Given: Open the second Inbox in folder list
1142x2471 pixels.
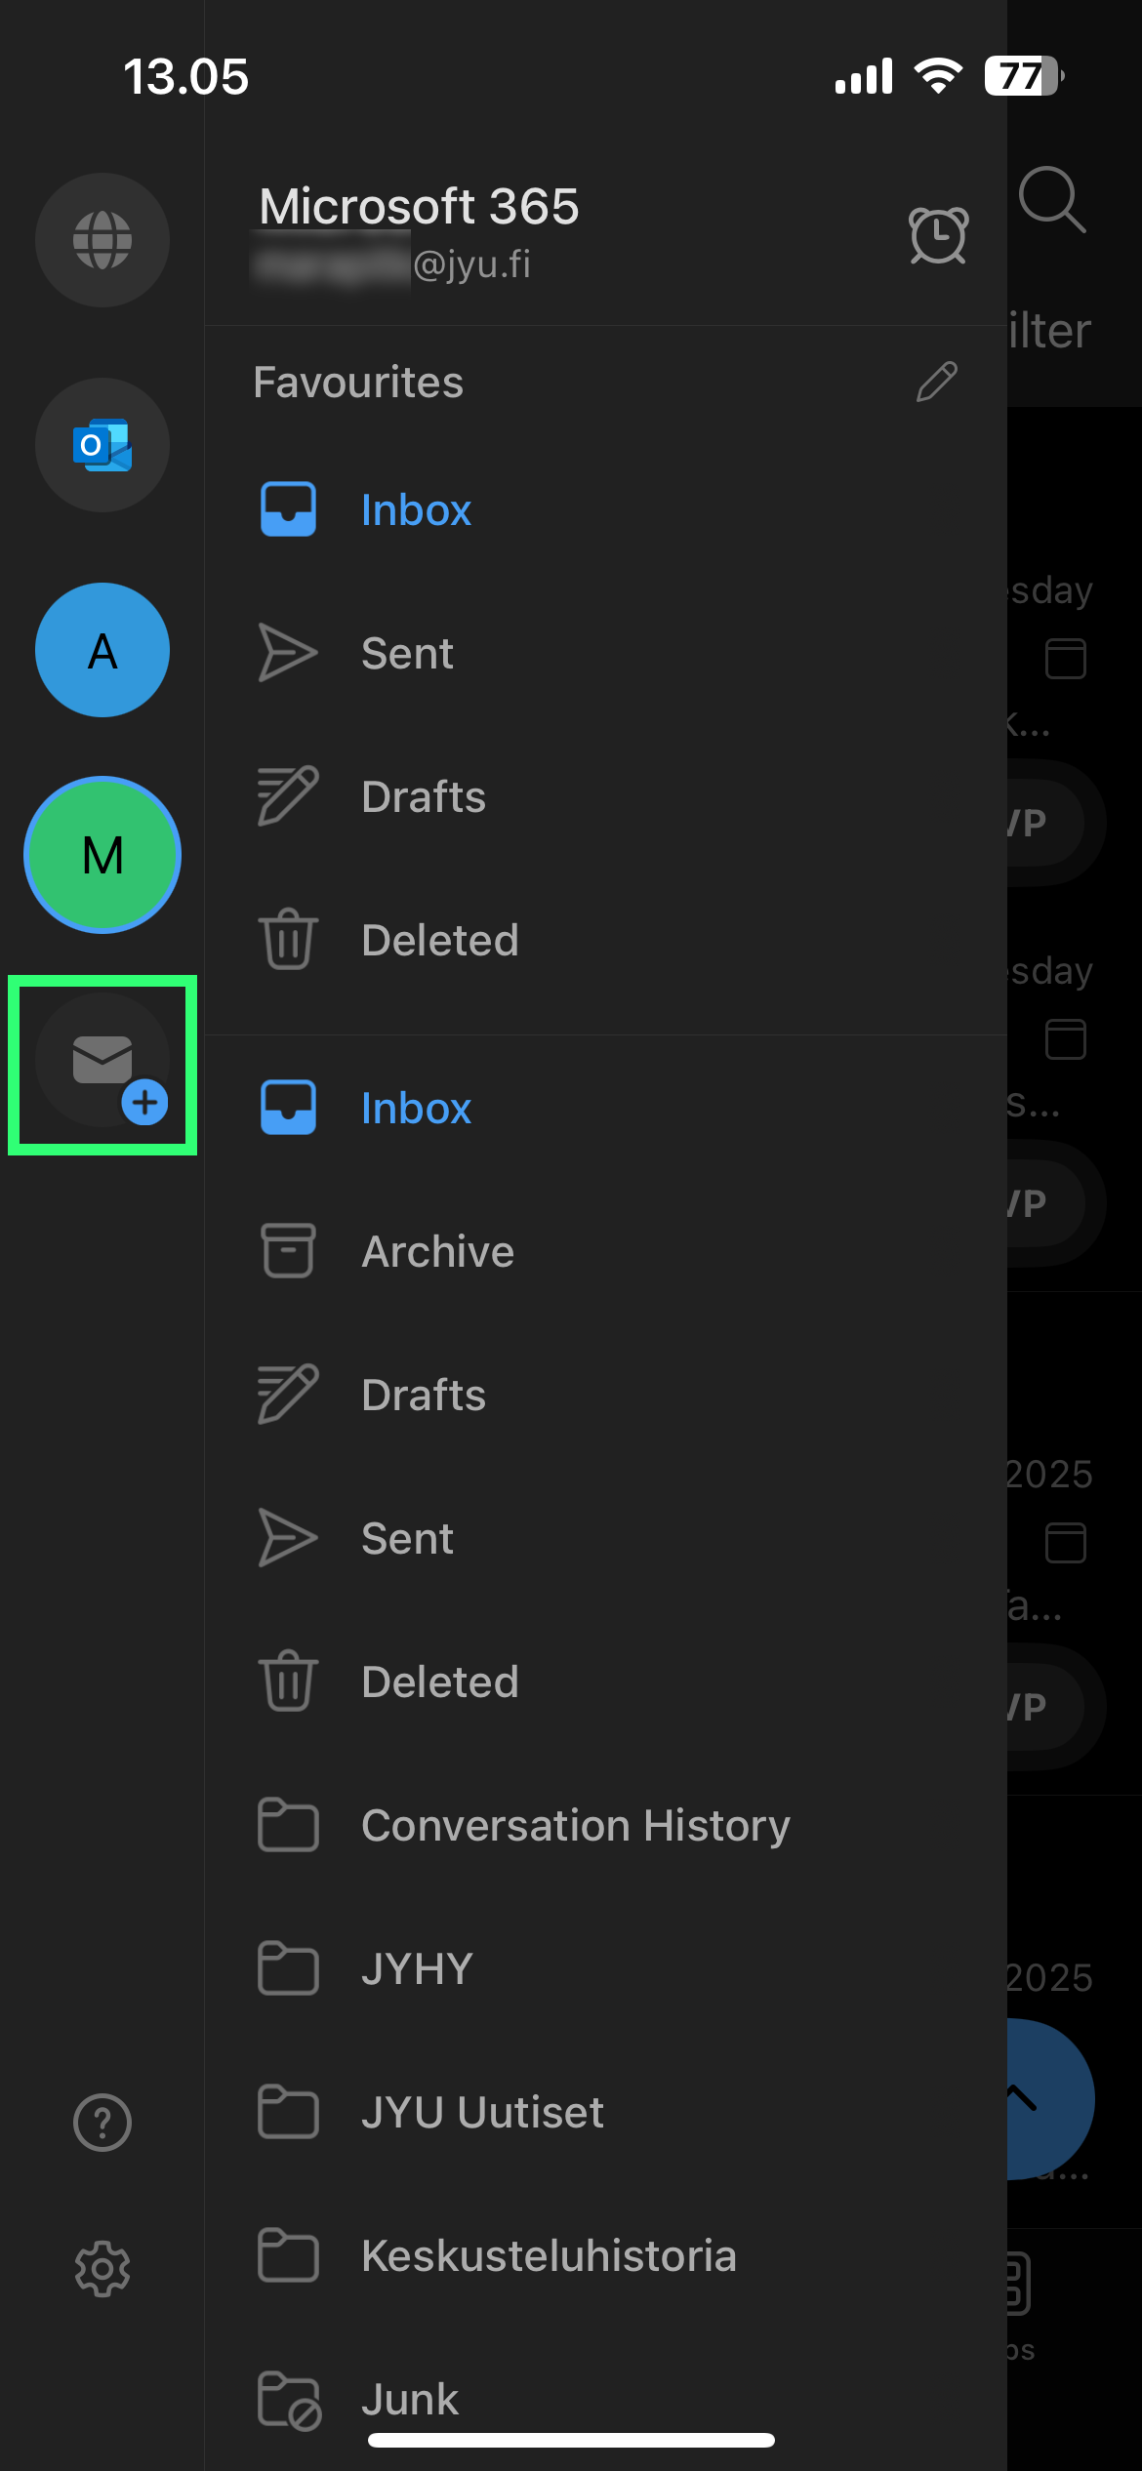Looking at the screenshot, I should click(x=605, y=1108).
